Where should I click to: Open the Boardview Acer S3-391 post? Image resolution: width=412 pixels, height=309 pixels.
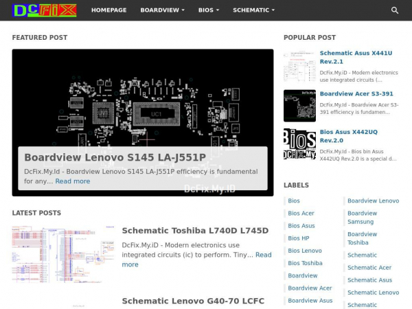point(356,94)
